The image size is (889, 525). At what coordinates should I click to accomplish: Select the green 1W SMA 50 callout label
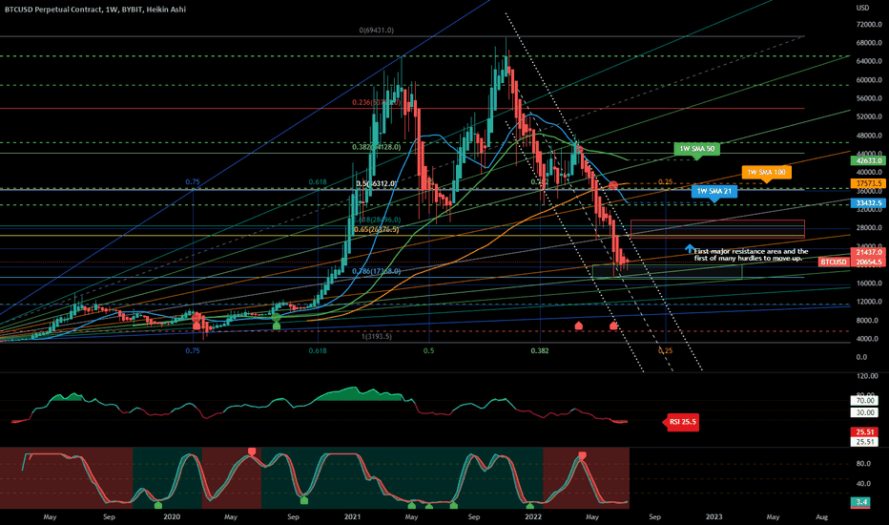[x=697, y=150]
